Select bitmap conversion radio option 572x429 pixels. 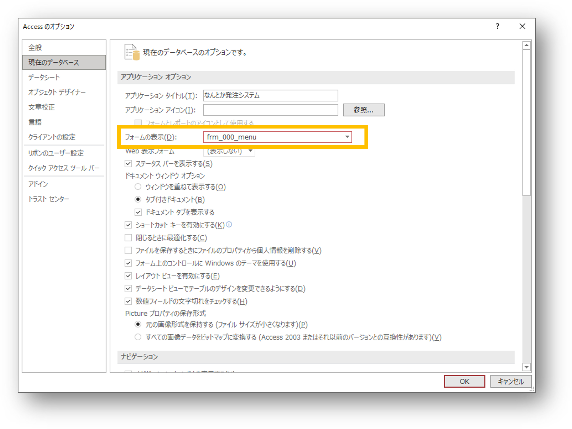pyautogui.click(x=138, y=337)
